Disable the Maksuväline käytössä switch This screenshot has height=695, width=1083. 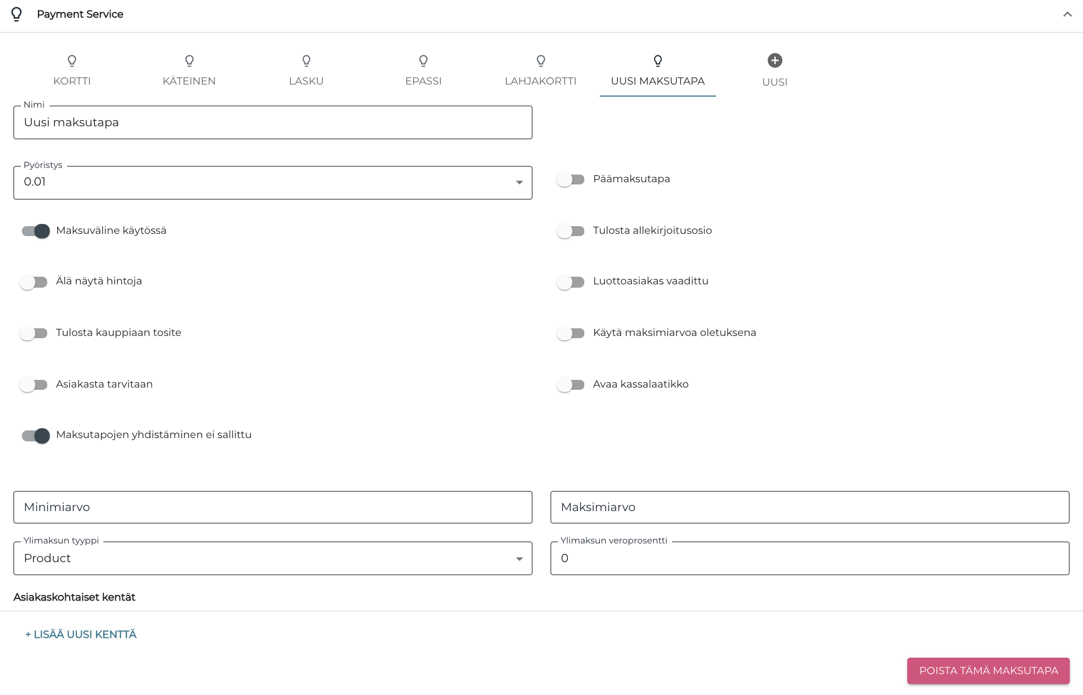click(x=36, y=231)
